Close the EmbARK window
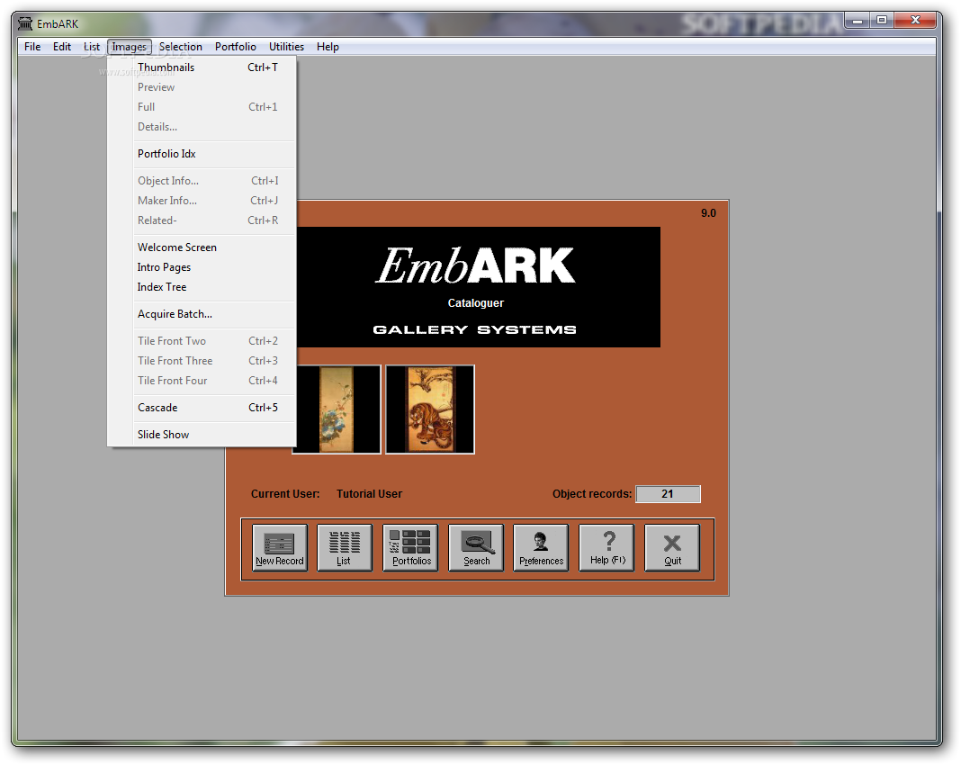 [915, 22]
